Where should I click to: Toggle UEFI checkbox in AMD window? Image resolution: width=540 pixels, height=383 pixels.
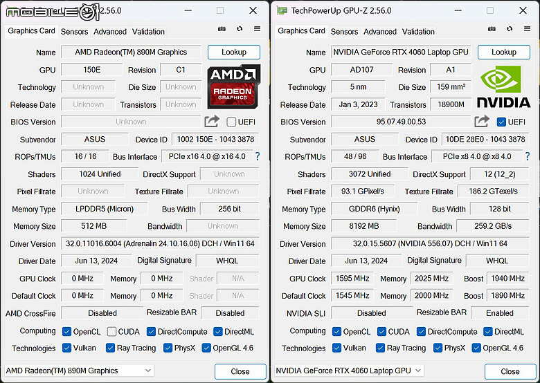(x=231, y=122)
